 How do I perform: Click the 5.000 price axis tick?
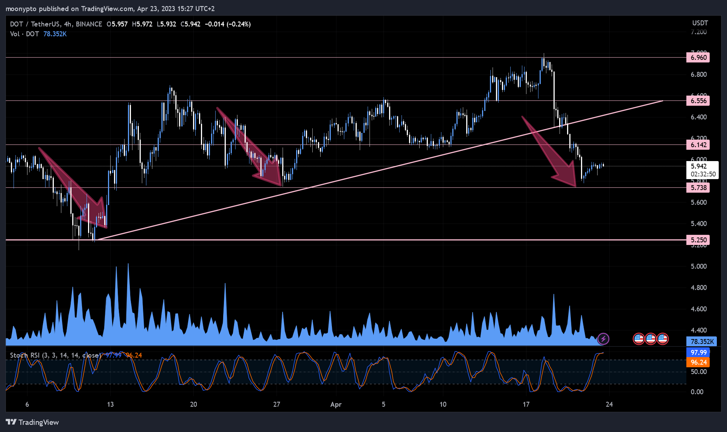[698, 266]
